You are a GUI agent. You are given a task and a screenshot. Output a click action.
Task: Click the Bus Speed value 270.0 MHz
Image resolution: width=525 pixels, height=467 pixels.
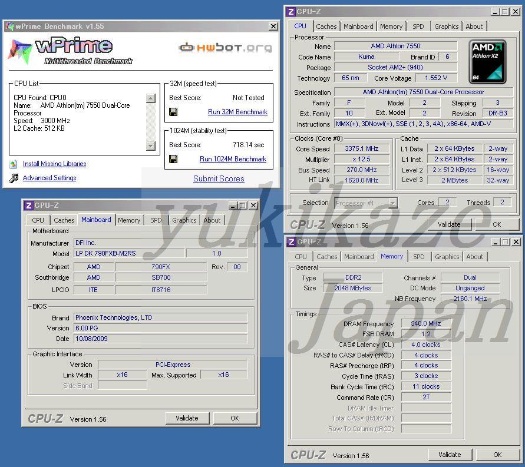tap(362, 170)
